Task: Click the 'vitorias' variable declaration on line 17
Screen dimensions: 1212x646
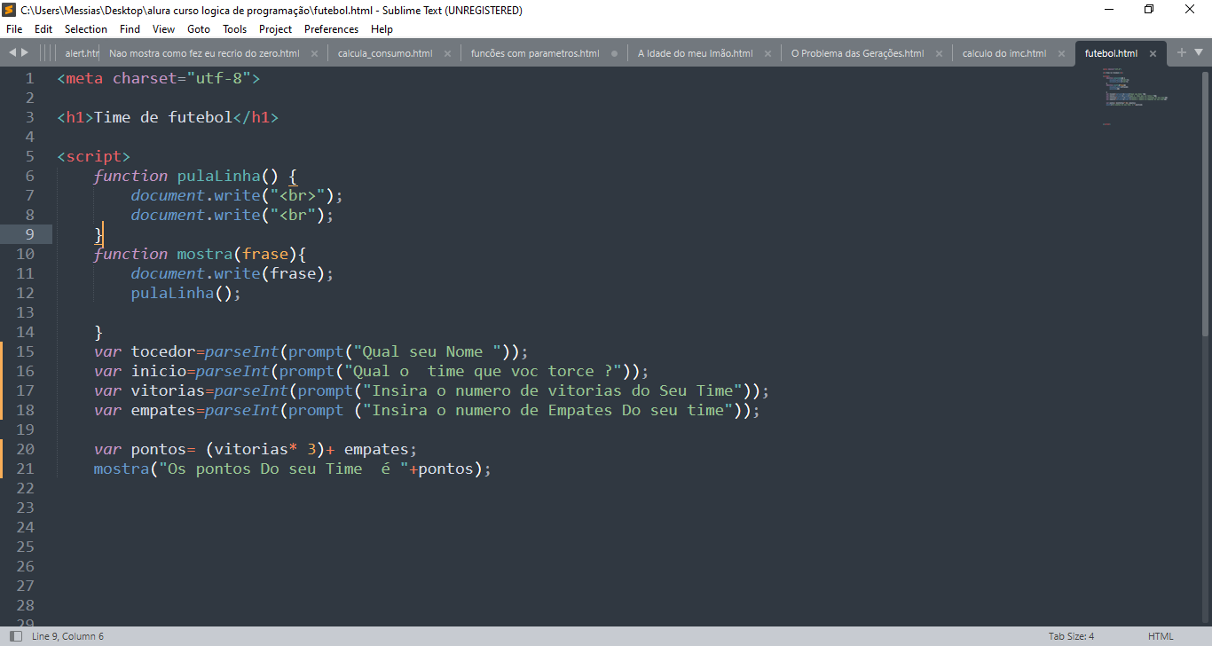Action: pos(168,390)
